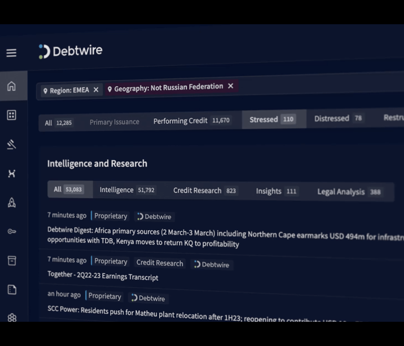Click the Debtwire logo
404x346 pixels.
click(70, 51)
